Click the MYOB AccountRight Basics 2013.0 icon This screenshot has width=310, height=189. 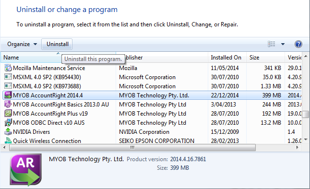click(x=8, y=104)
